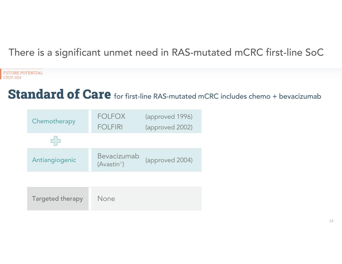Image resolution: width=342 pixels, height=264 pixels.
Task: Click the slide page number 24
Action: click(331, 221)
